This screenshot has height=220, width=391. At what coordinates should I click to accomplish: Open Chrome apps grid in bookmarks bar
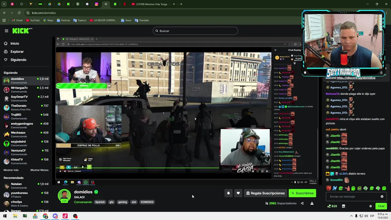coord(4,20)
